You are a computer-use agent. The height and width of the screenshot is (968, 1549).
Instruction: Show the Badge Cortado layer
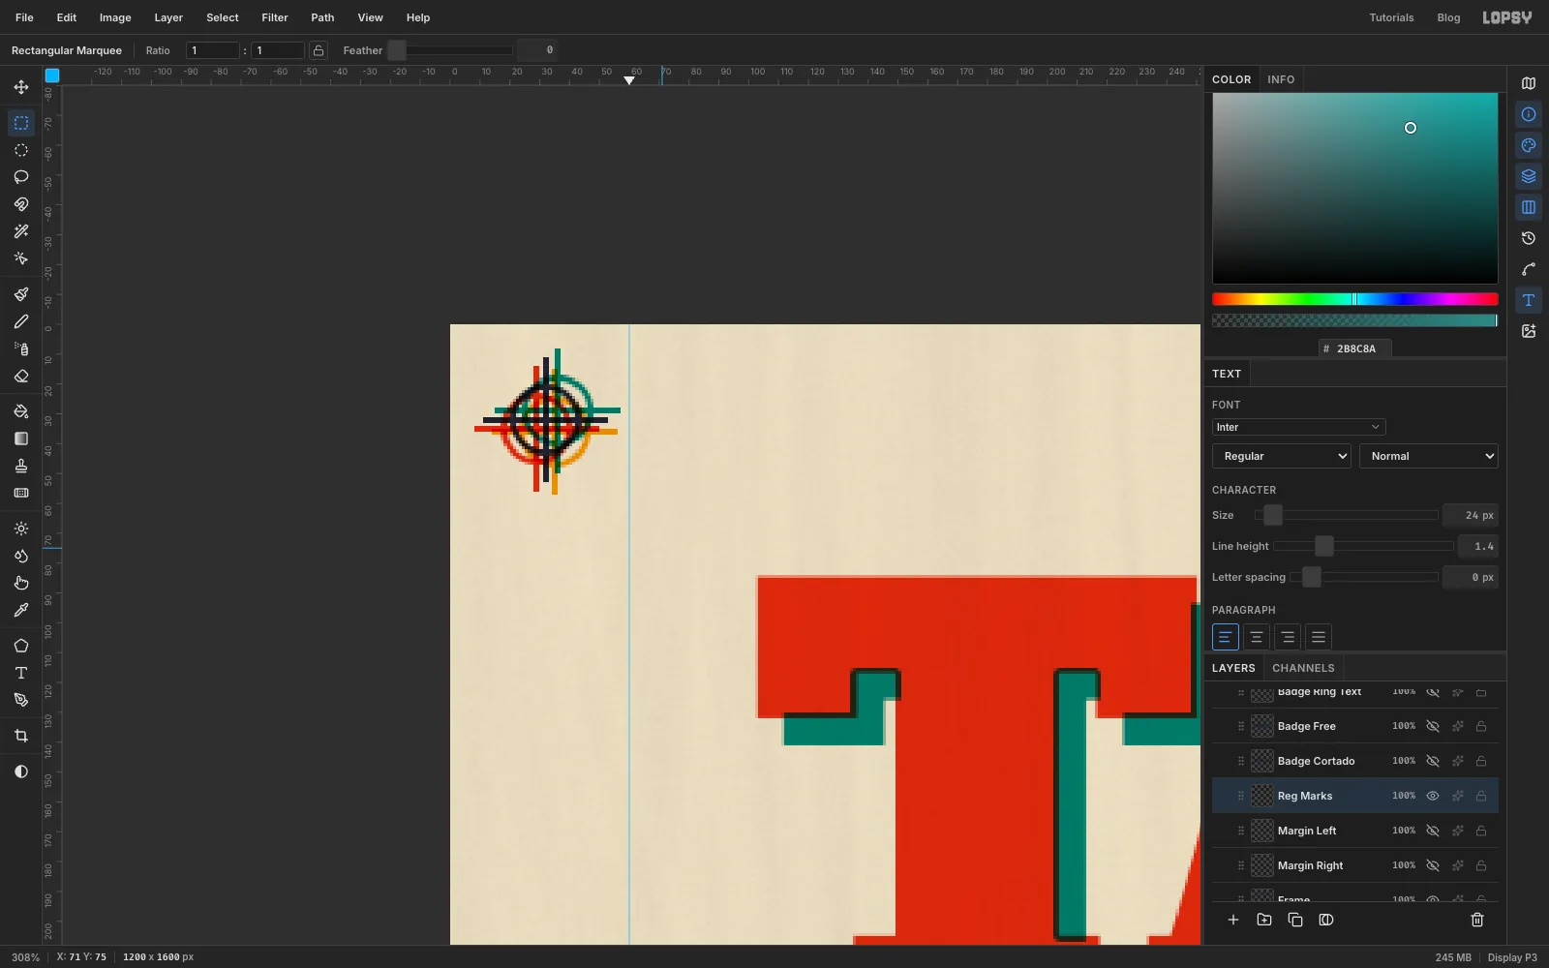(1433, 761)
